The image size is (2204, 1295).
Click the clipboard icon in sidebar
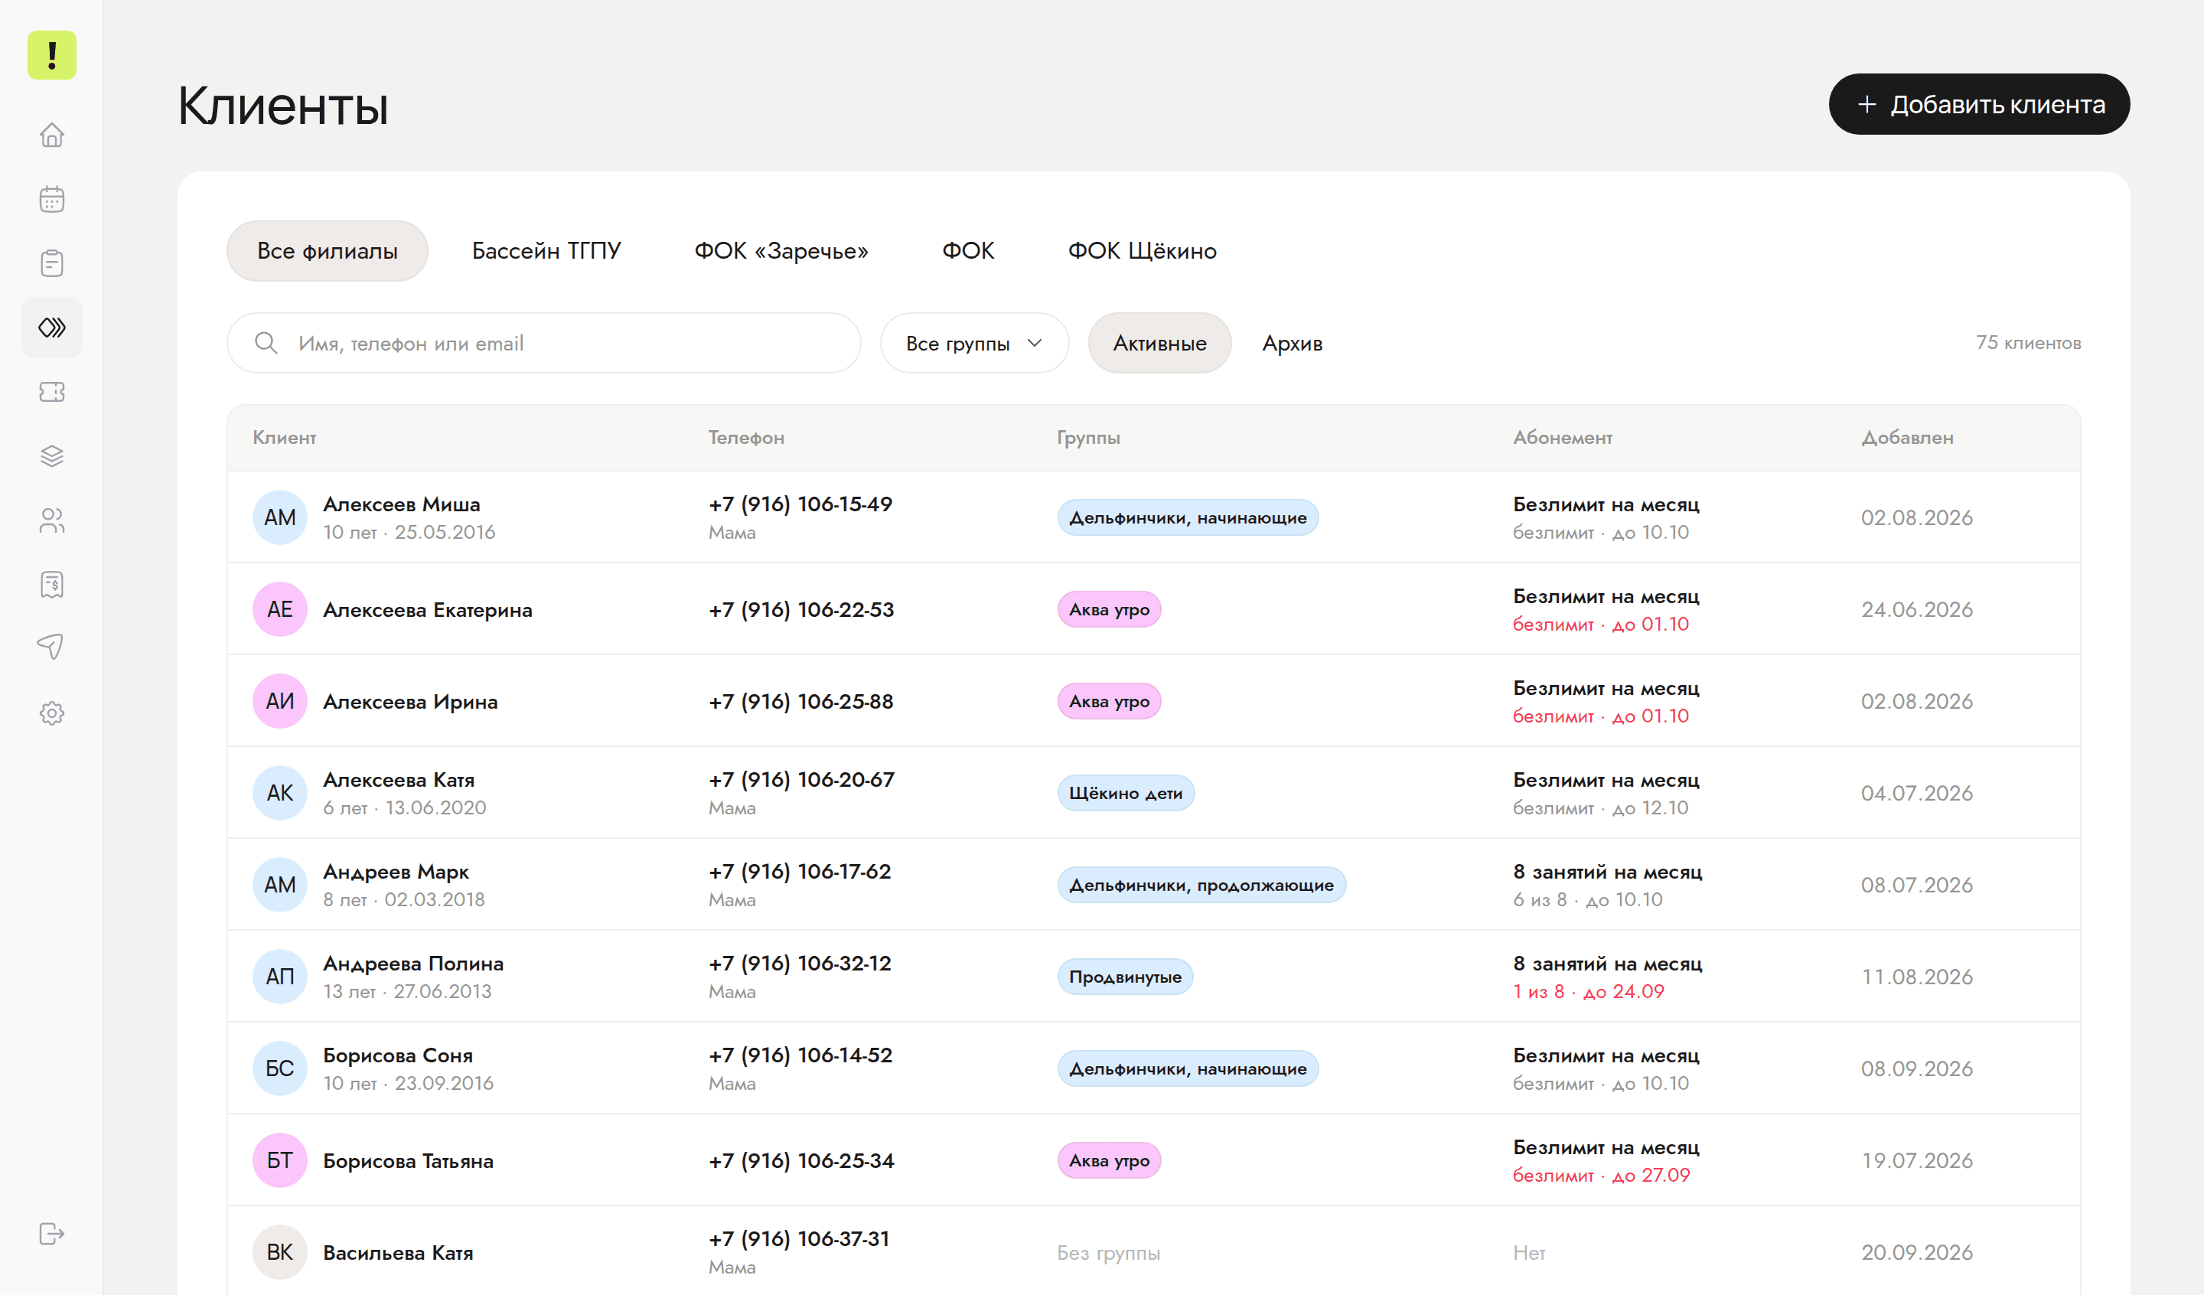51,263
